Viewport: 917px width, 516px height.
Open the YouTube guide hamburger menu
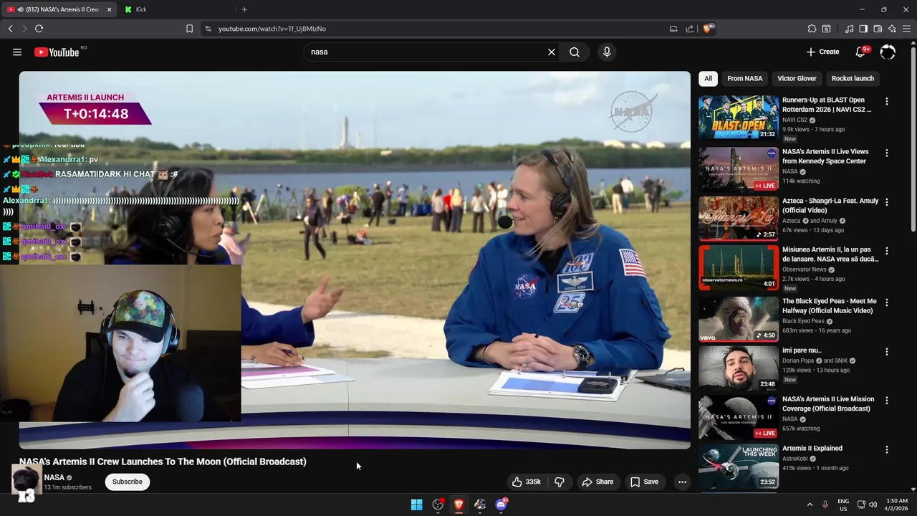(17, 52)
